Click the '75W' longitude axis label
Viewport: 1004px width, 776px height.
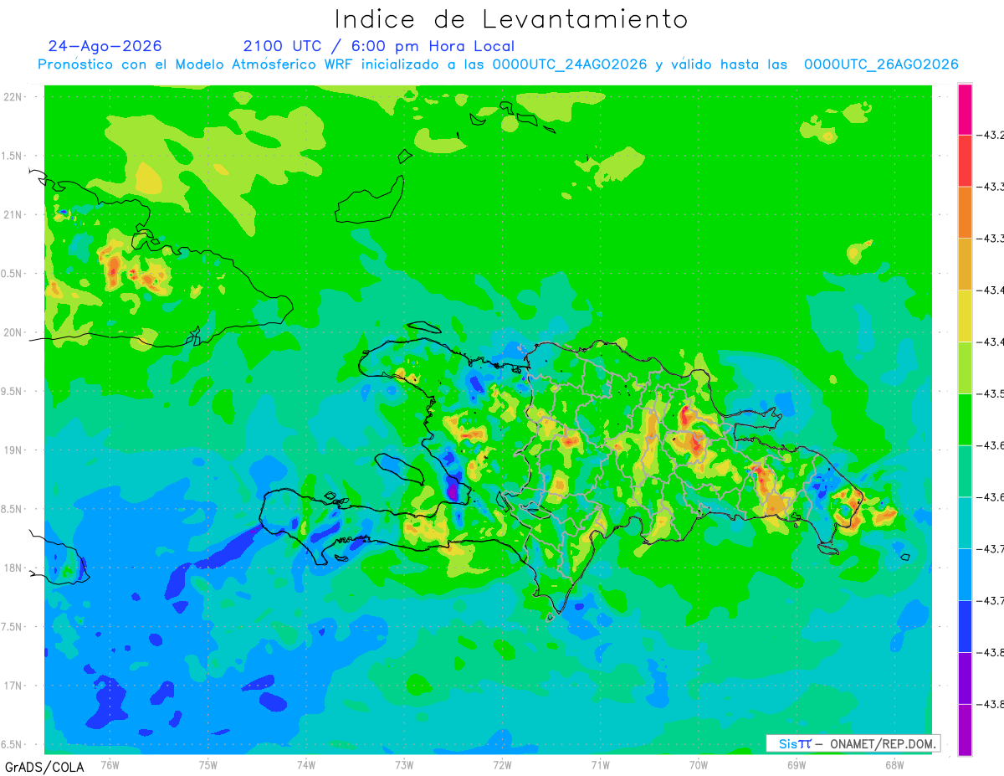click(207, 764)
